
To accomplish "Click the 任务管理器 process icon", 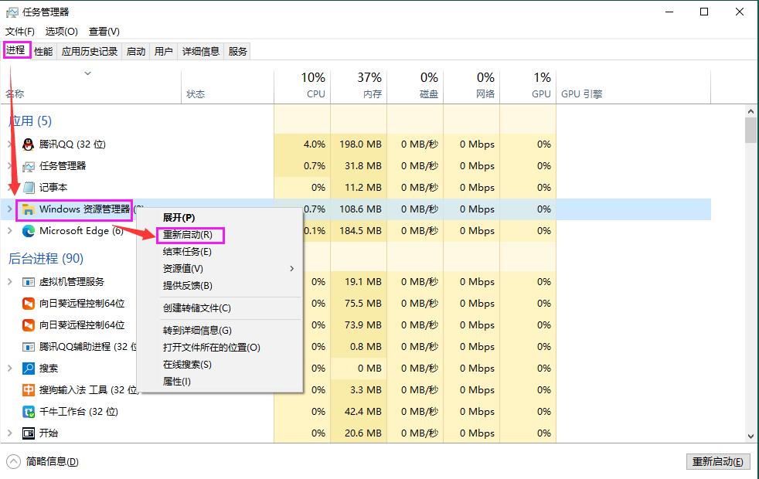I will pyautogui.click(x=26, y=165).
